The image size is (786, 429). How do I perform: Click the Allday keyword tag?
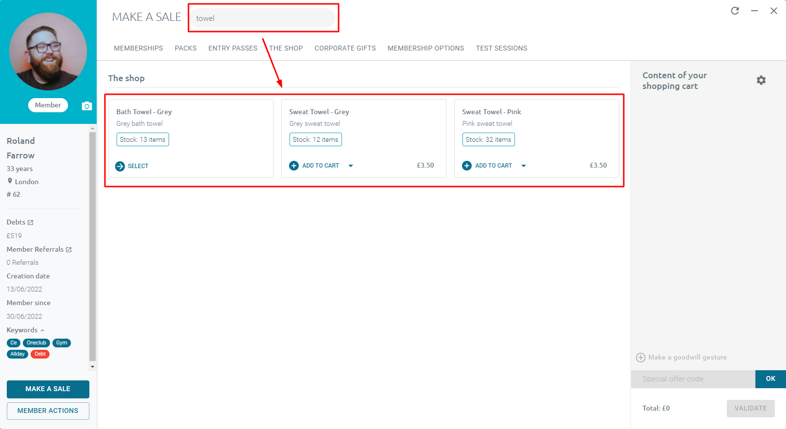(x=17, y=354)
